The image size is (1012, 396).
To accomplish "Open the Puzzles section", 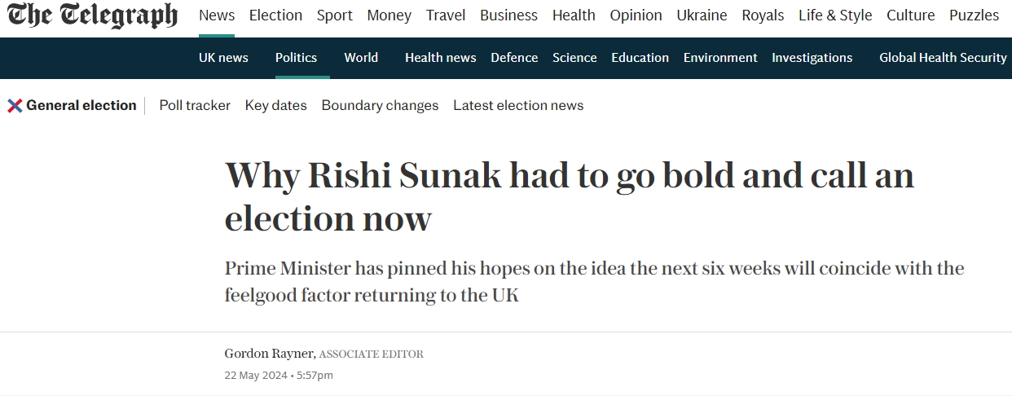I will pyautogui.click(x=974, y=15).
